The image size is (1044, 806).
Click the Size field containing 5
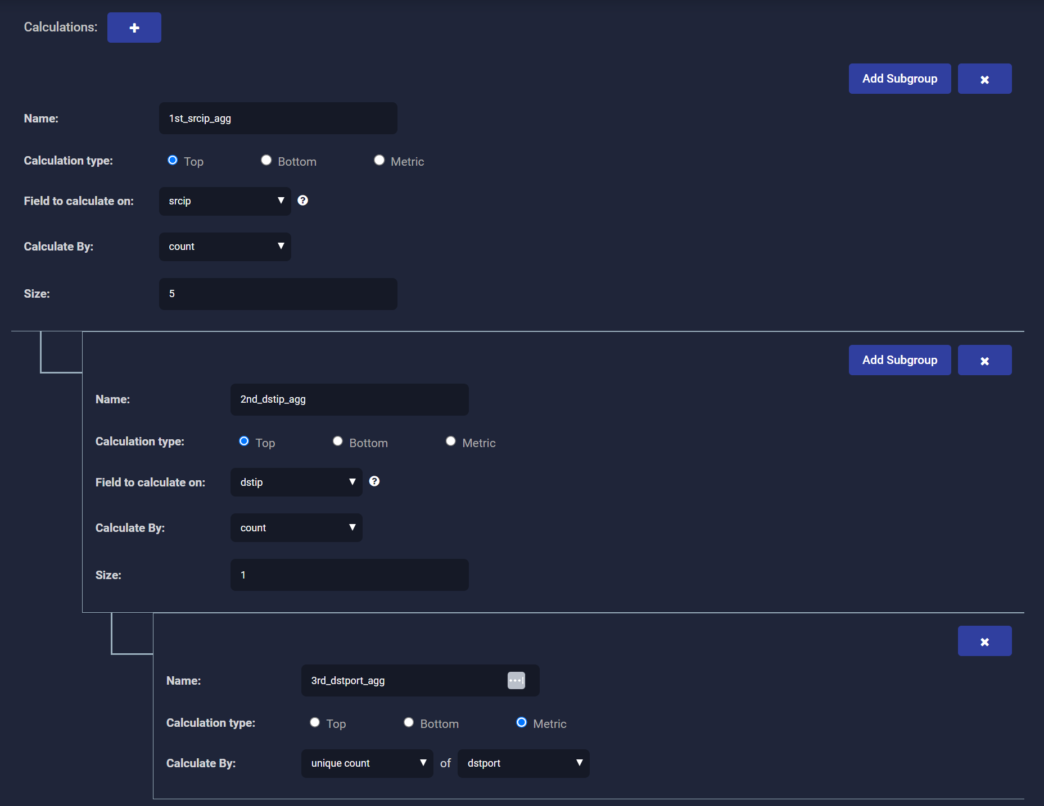click(278, 294)
